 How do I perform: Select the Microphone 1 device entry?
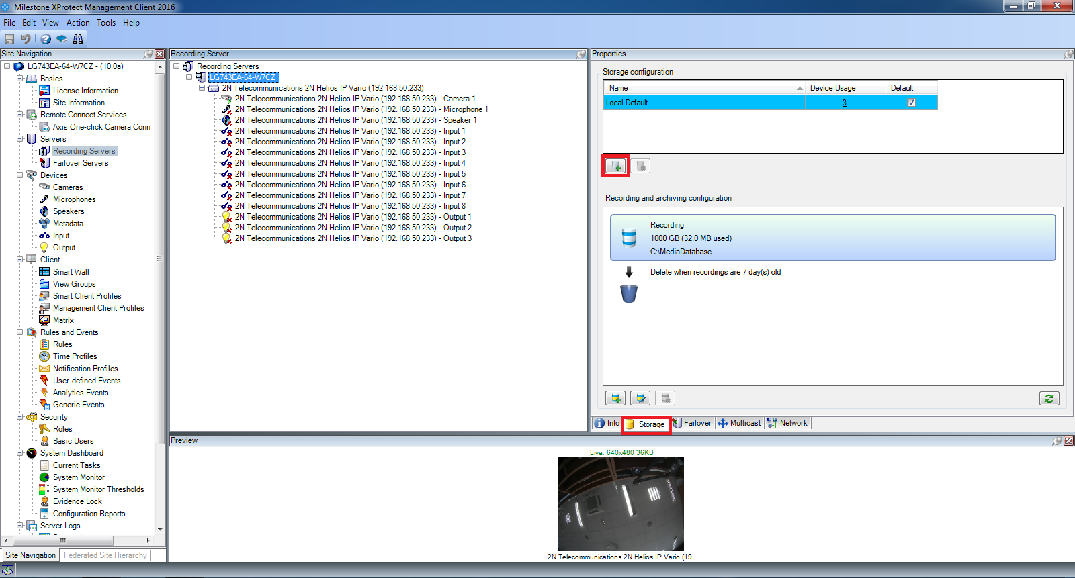click(361, 109)
